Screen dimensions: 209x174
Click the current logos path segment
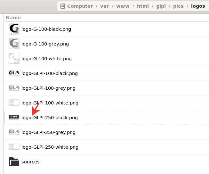198,6
